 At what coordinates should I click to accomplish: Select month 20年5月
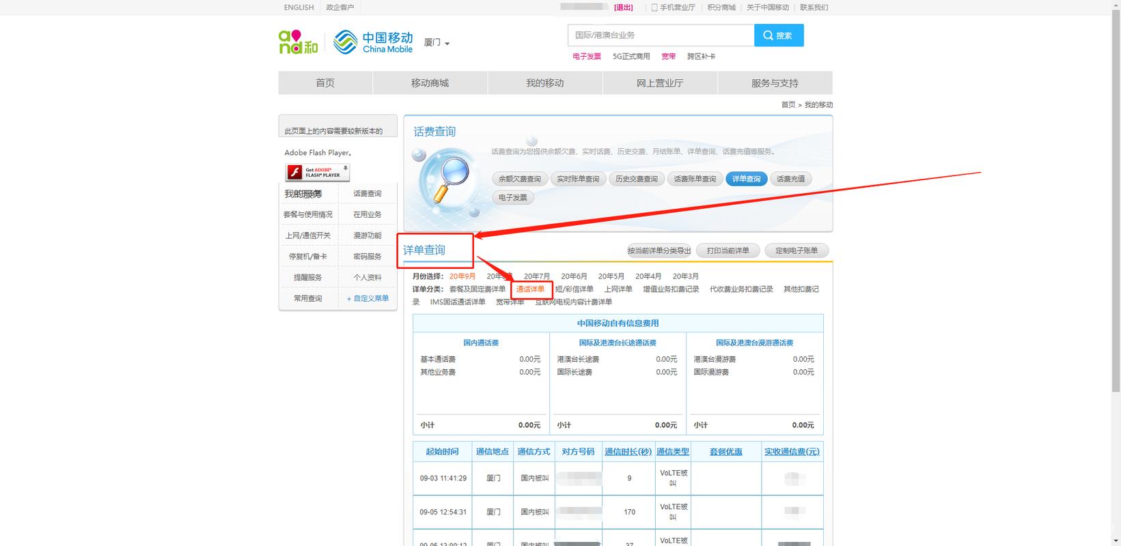pos(611,276)
